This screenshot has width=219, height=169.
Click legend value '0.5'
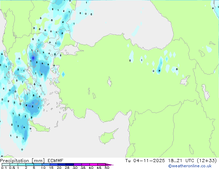(x=12, y=168)
